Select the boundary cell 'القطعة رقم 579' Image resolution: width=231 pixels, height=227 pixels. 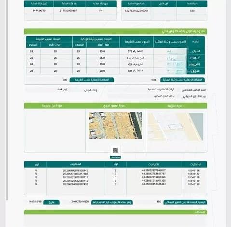(x=135, y=51)
